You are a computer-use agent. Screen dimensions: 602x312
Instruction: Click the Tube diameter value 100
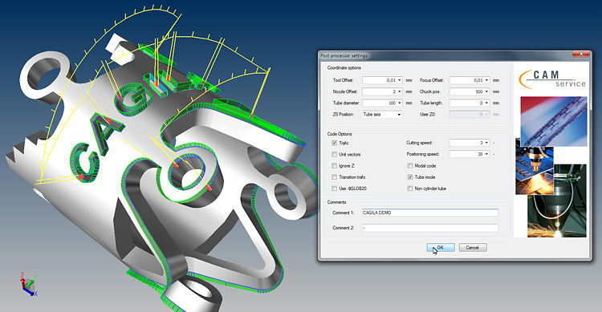click(x=392, y=103)
